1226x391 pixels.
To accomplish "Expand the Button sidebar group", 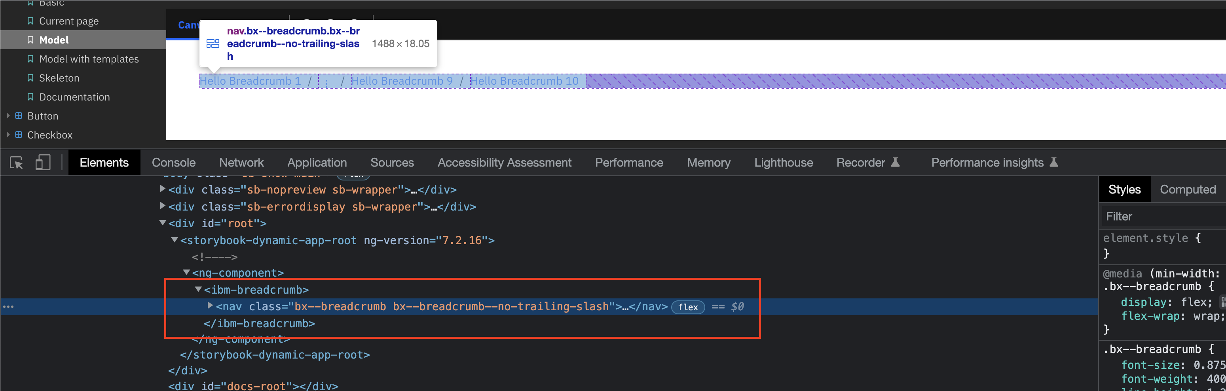I will (8, 116).
